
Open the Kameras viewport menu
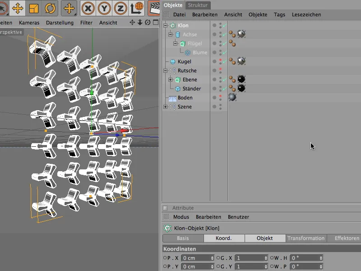[29, 23]
